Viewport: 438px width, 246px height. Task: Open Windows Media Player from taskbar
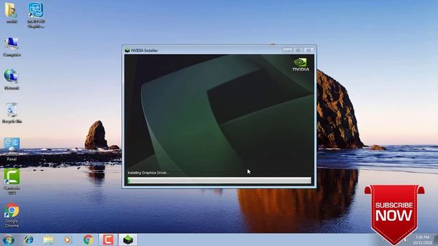tap(68, 240)
